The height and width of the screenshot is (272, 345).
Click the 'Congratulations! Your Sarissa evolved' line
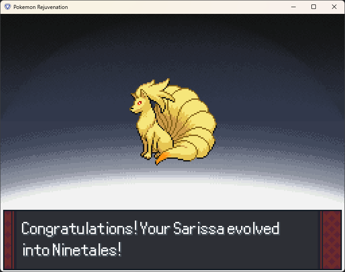click(x=151, y=229)
